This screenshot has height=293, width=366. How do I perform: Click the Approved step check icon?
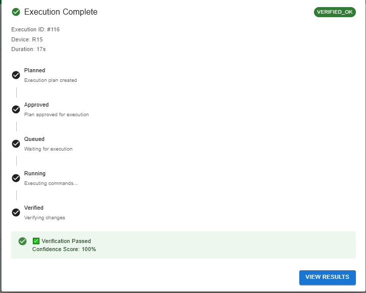(x=16, y=110)
